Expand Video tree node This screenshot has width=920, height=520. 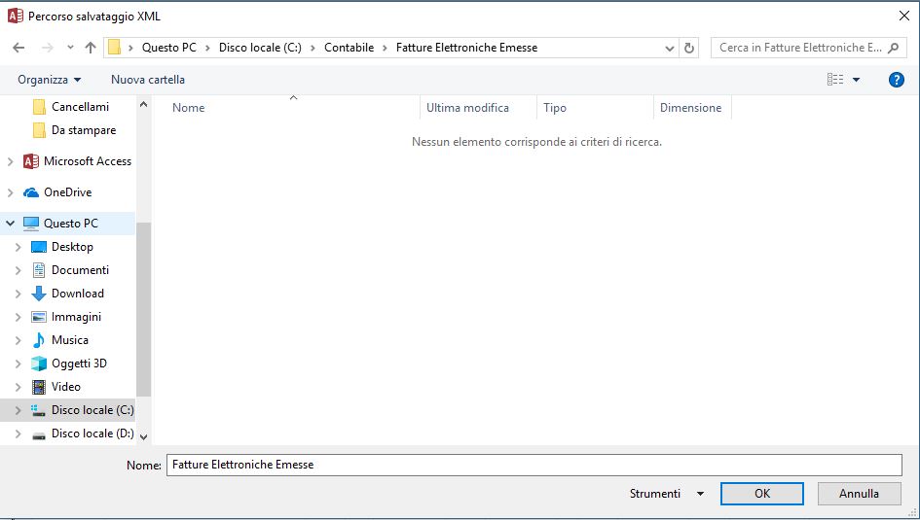coord(18,387)
